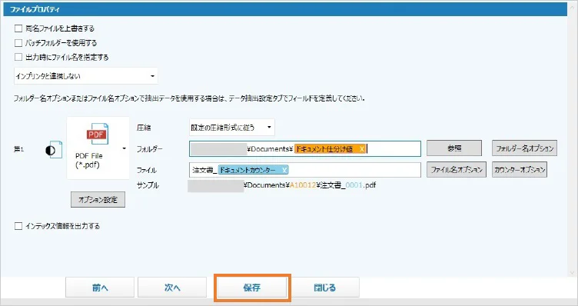
Task: Click into the フォルダー path field
Action: click(x=305, y=149)
